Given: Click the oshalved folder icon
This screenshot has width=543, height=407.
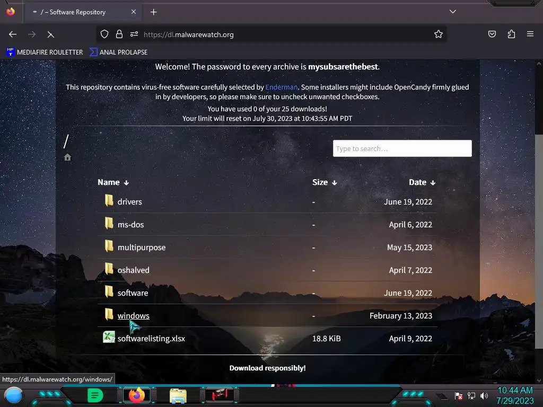Looking at the screenshot, I should (x=109, y=269).
